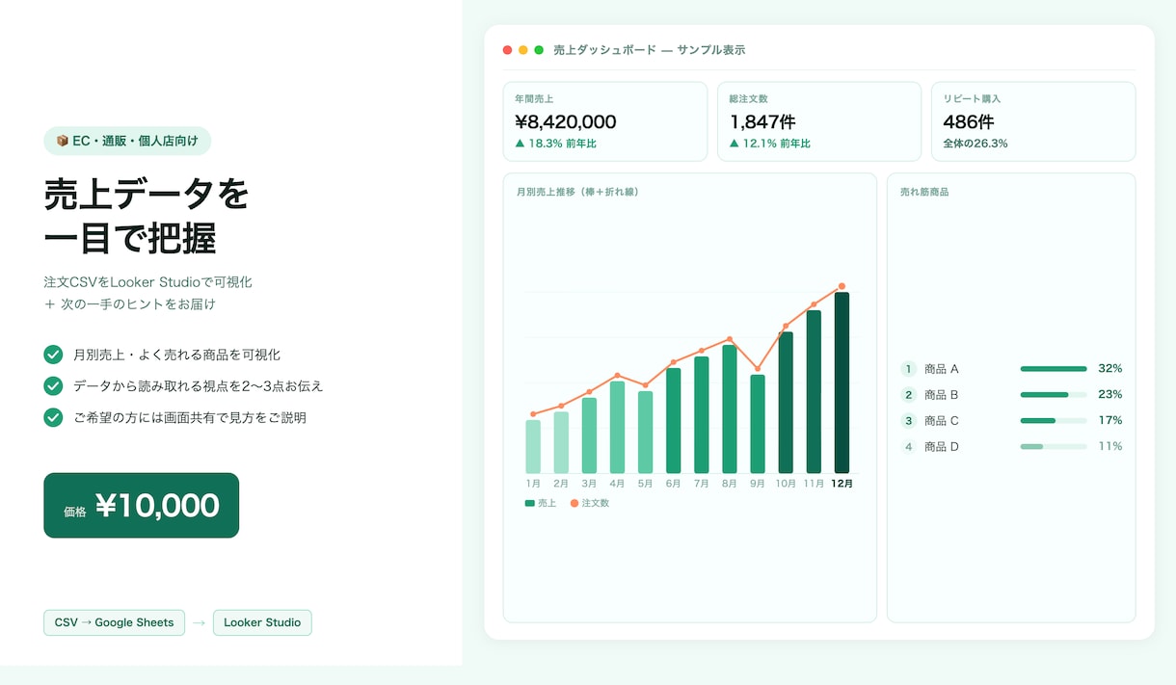Click the 32% value for 商品 A

(1110, 369)
